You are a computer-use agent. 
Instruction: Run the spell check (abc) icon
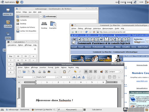(x=49, y=72)
